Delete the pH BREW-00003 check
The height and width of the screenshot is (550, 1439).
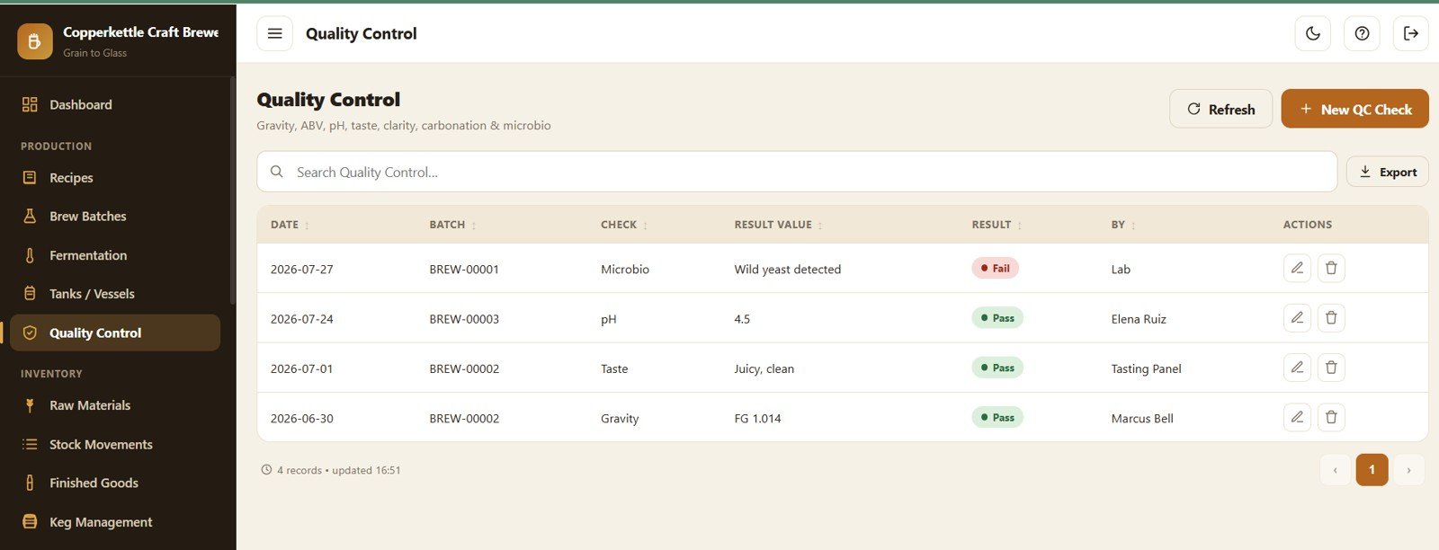1331,317
